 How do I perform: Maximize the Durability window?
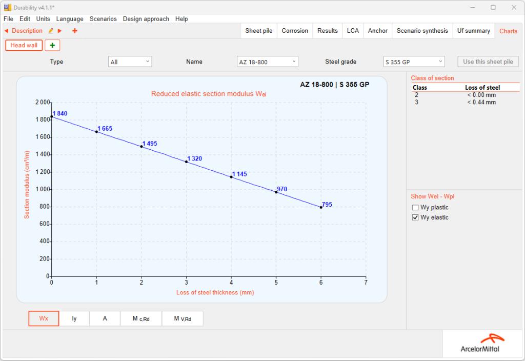[x=493, y=7]
